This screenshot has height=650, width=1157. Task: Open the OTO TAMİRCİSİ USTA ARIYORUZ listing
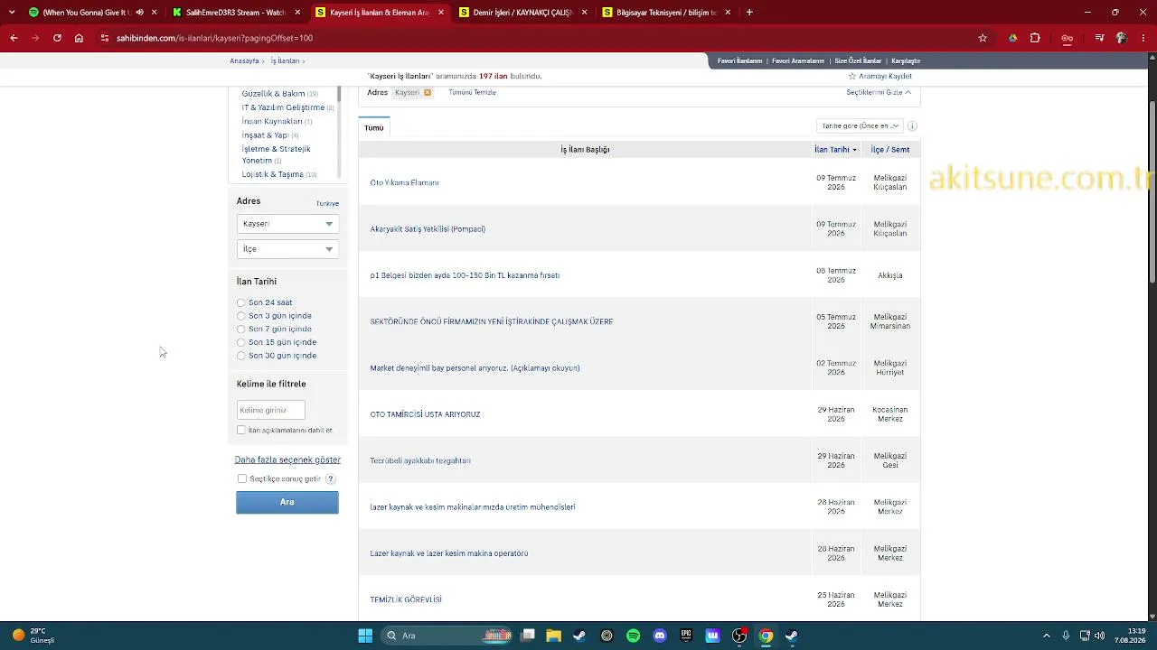tap(425, 414)
